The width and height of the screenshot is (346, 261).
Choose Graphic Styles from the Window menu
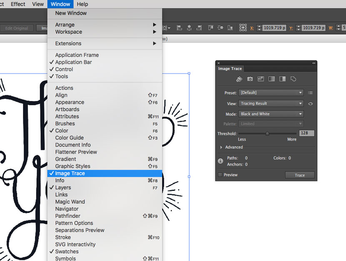click(x=105, y=166)
